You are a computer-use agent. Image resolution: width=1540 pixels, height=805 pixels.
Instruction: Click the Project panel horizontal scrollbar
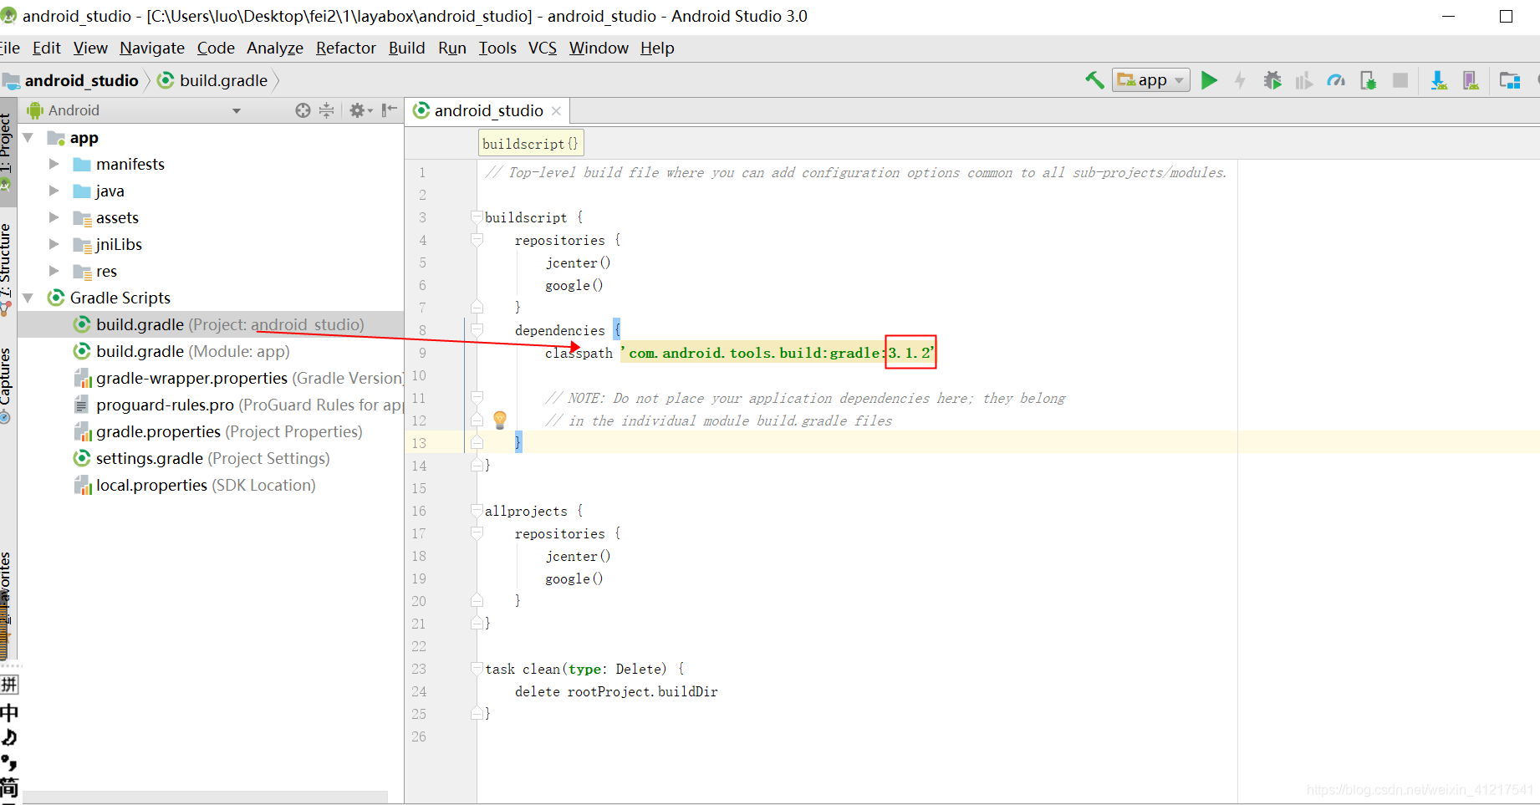point(205,797)
